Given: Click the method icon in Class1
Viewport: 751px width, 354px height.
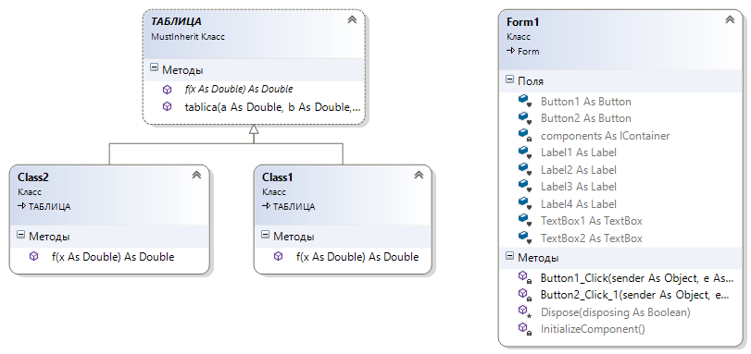Looking at the screenshot, I should 279,256.
